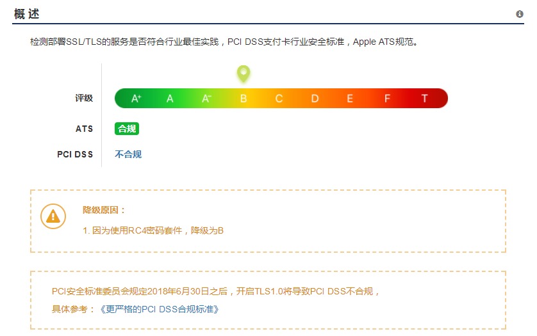The image size is (537, 336).
Task: Click the info icon beside 概述 header
Action: coord(519,14)
